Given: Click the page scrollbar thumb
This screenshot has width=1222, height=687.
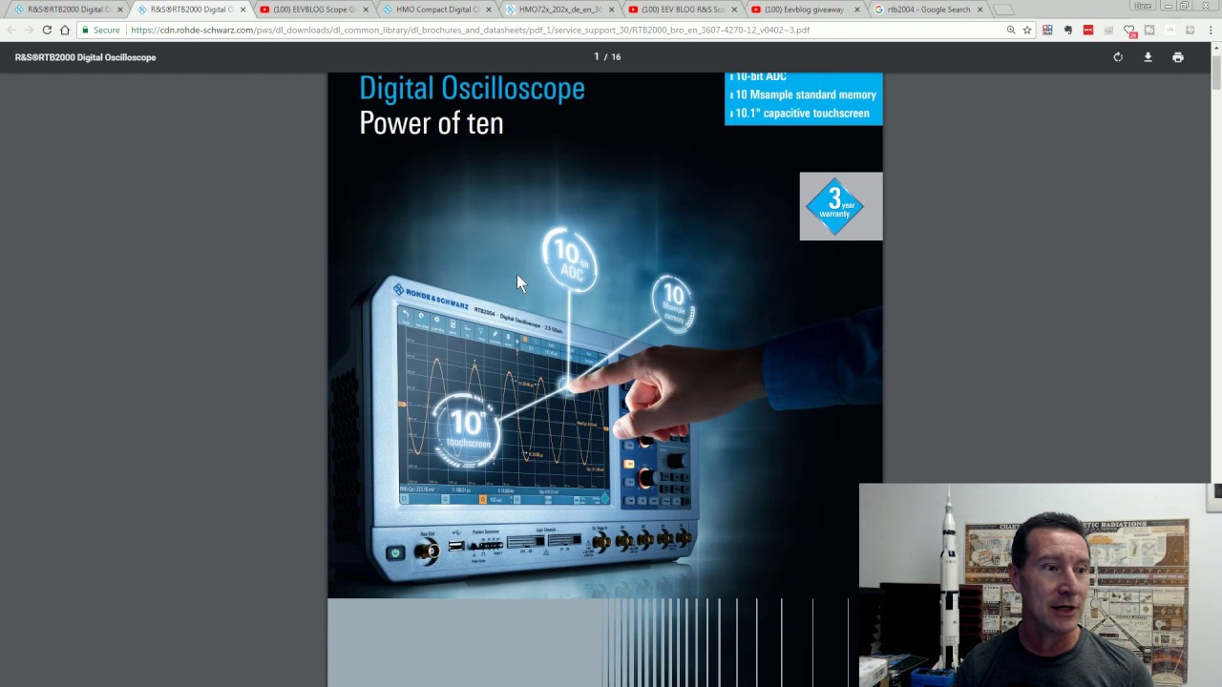Looking at the screenshot, I should tap(1216, 73).
